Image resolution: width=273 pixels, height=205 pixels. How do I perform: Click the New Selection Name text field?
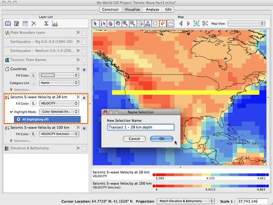click(x=140, y=127)
